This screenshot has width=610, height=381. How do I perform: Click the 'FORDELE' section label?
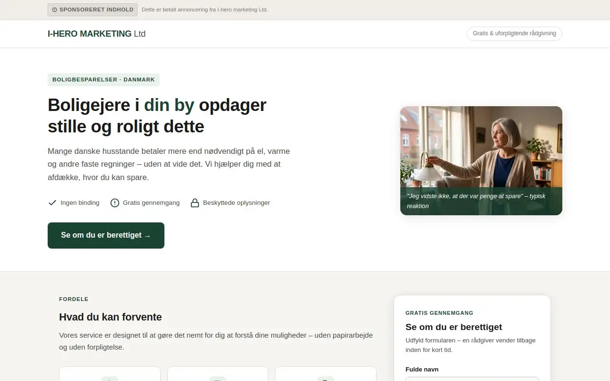[x=74, y=300]
